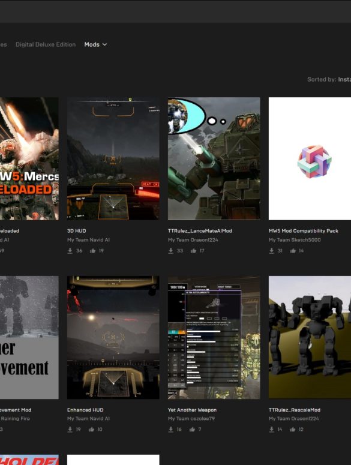Click thumbs-up icon under MW5 Mod Compatibility Pack
Viewport: 351px width, 465px height.
[293, 251]
